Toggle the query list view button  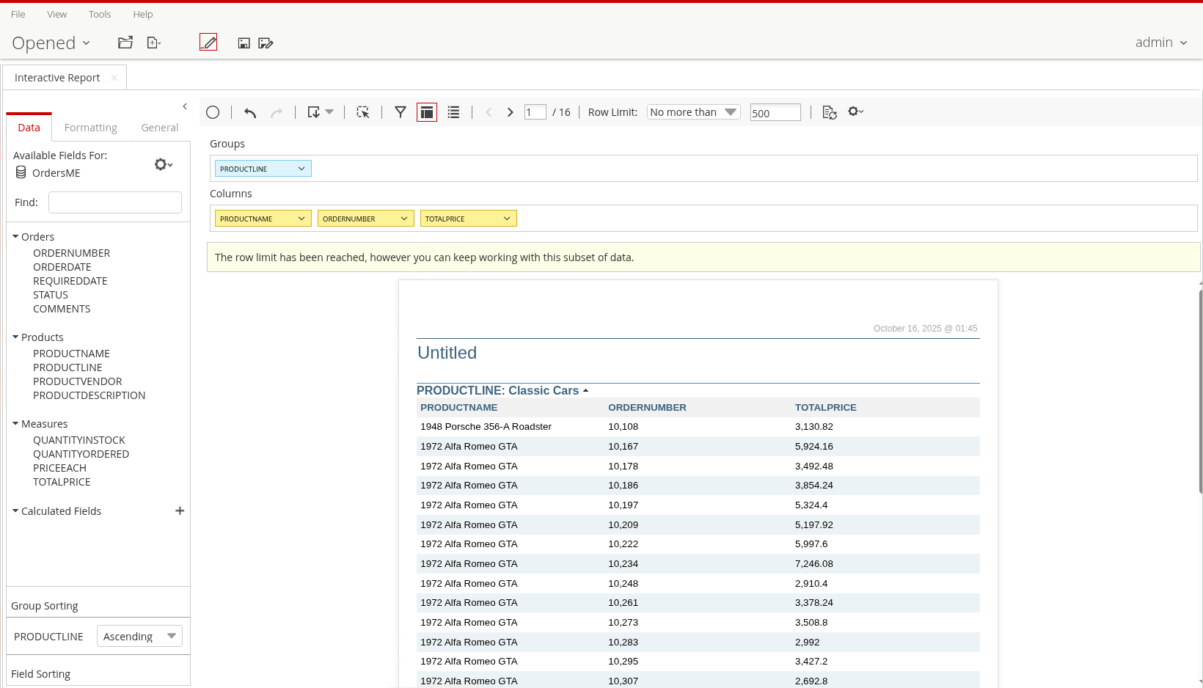click(x=453, y=112)
